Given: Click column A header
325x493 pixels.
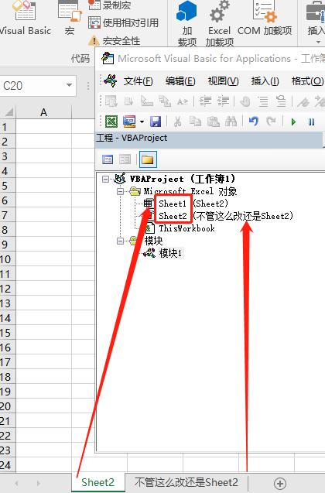Looking at the screenshot, I should point(43,112).
